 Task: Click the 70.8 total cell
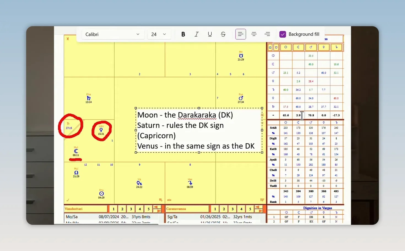click(311, 115)
